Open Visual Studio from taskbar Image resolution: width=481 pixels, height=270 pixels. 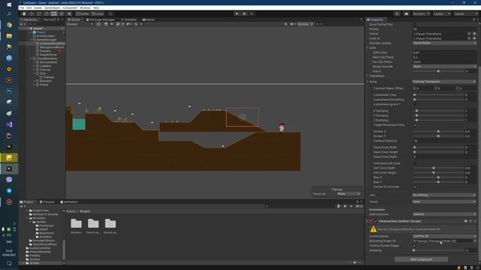[x=9, y=124]
